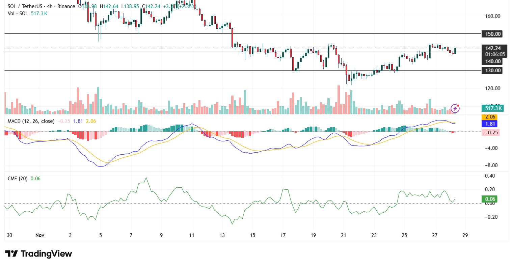
Task: Select the MACD (12, 26, close) indicator title
Action: 30,121
